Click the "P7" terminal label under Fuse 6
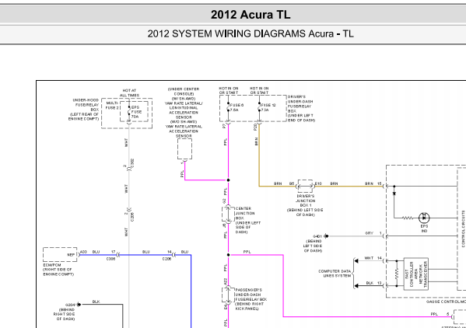Viewport: 466px width, 328px height. pos(224,126)
